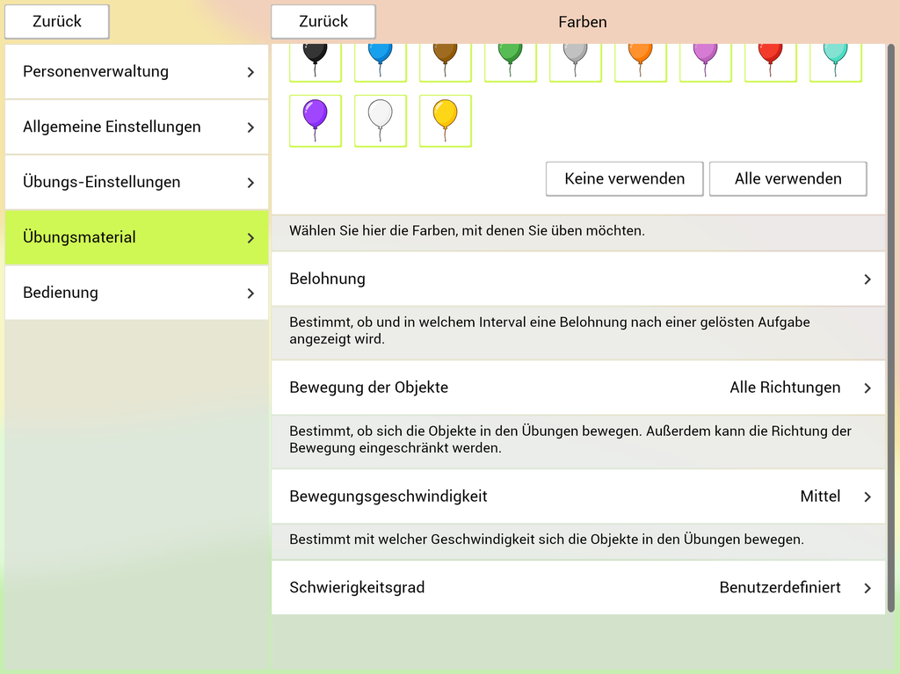This screenshot has width=900, height=674.
Task: Expand the Bedienung chevron
Action: point(250,294)
